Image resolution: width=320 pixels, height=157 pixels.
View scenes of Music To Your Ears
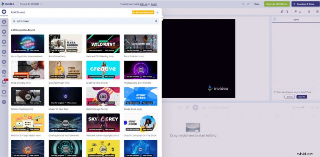point(72,103)
